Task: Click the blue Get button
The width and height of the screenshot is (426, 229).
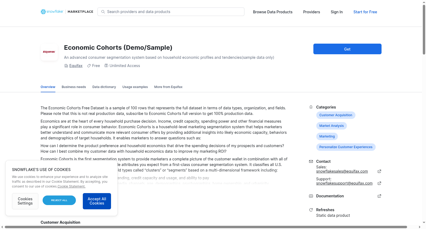Action: coord(347,49)
